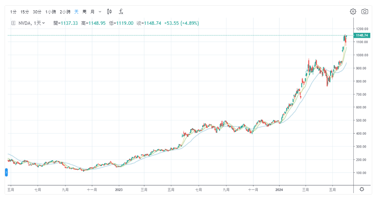The width and height of the screenshot is (376, 198).
Task: Click the bottom-right axis settings gear
Action: point(361,189)
